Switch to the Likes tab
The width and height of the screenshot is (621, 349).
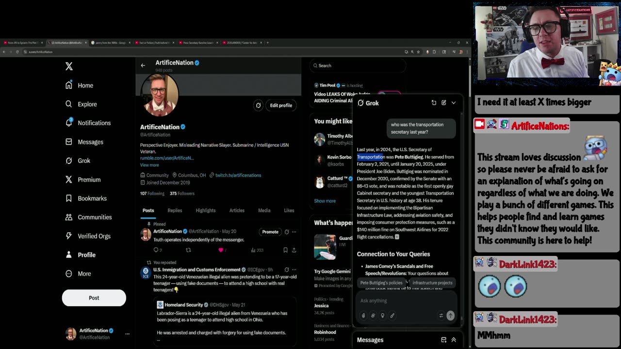(289, 210)
